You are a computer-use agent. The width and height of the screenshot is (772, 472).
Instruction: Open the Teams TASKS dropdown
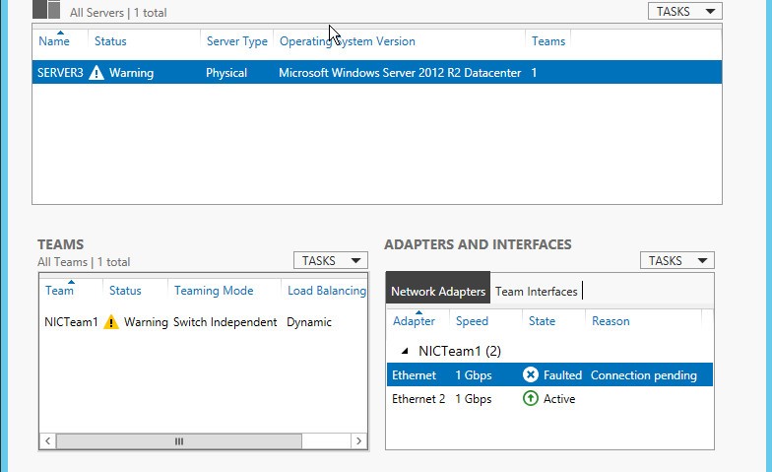point(330,261)
